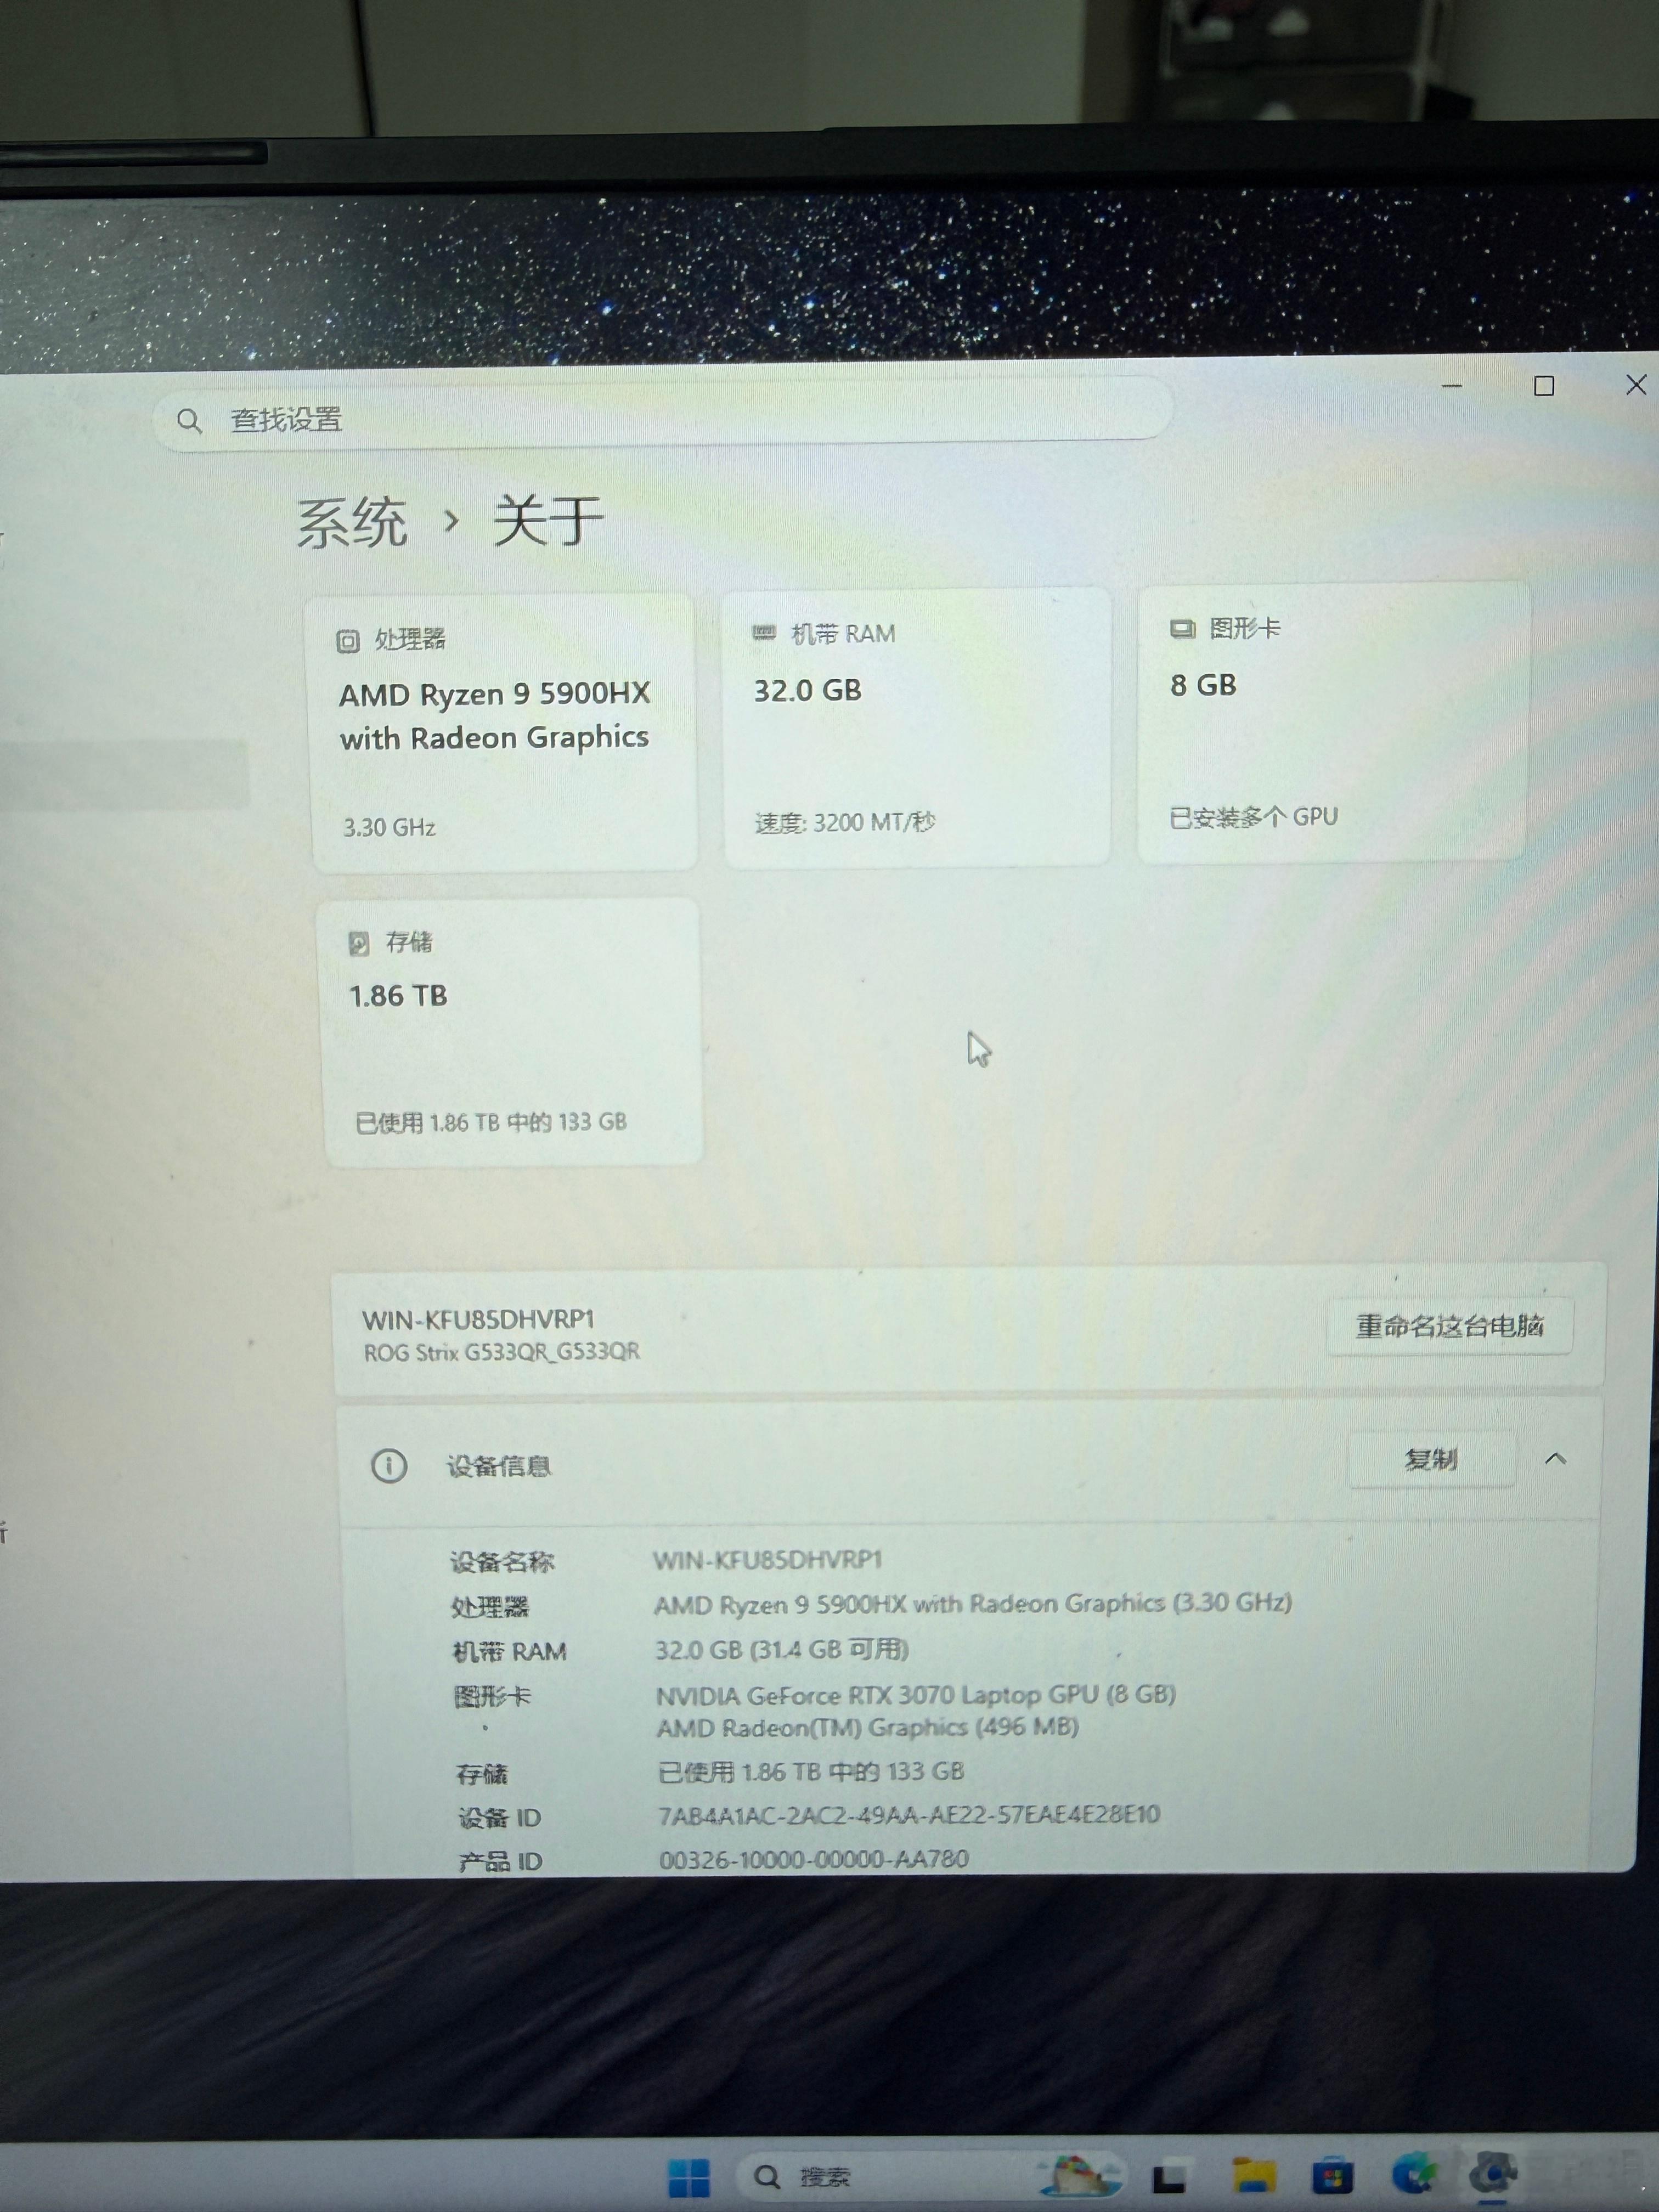Click the 设备信息 header text
The image size is (1659, 2212).
click(x=499, y=1467)
